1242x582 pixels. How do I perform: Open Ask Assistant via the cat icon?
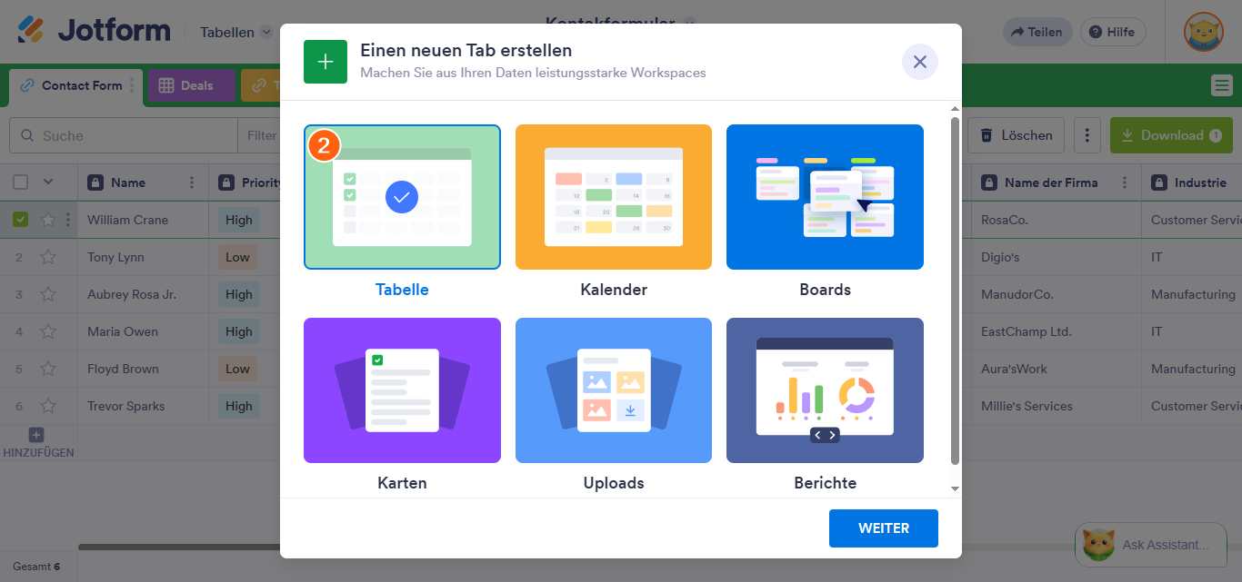coord(1101,544)
